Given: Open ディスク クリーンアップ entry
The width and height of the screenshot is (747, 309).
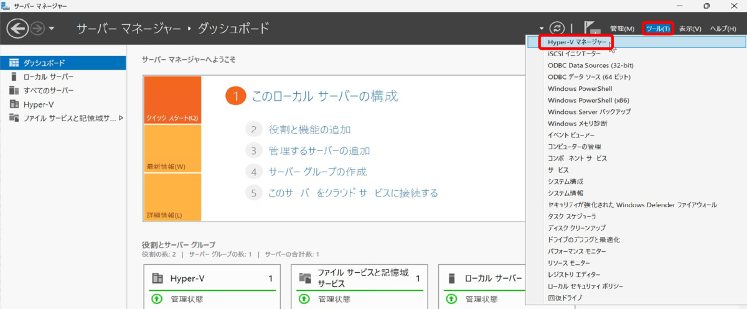Looking at the screenshot, I should [636, 228].
